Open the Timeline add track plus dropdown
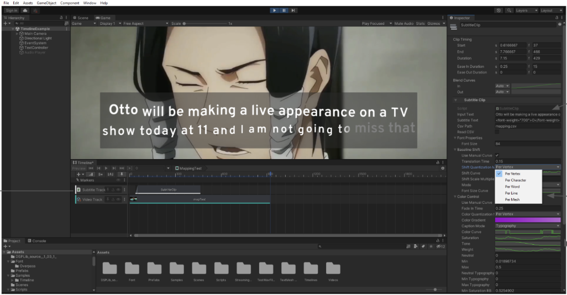Viewport: 567px width, 295px height. pyautogui.click(x=80, y=174)
